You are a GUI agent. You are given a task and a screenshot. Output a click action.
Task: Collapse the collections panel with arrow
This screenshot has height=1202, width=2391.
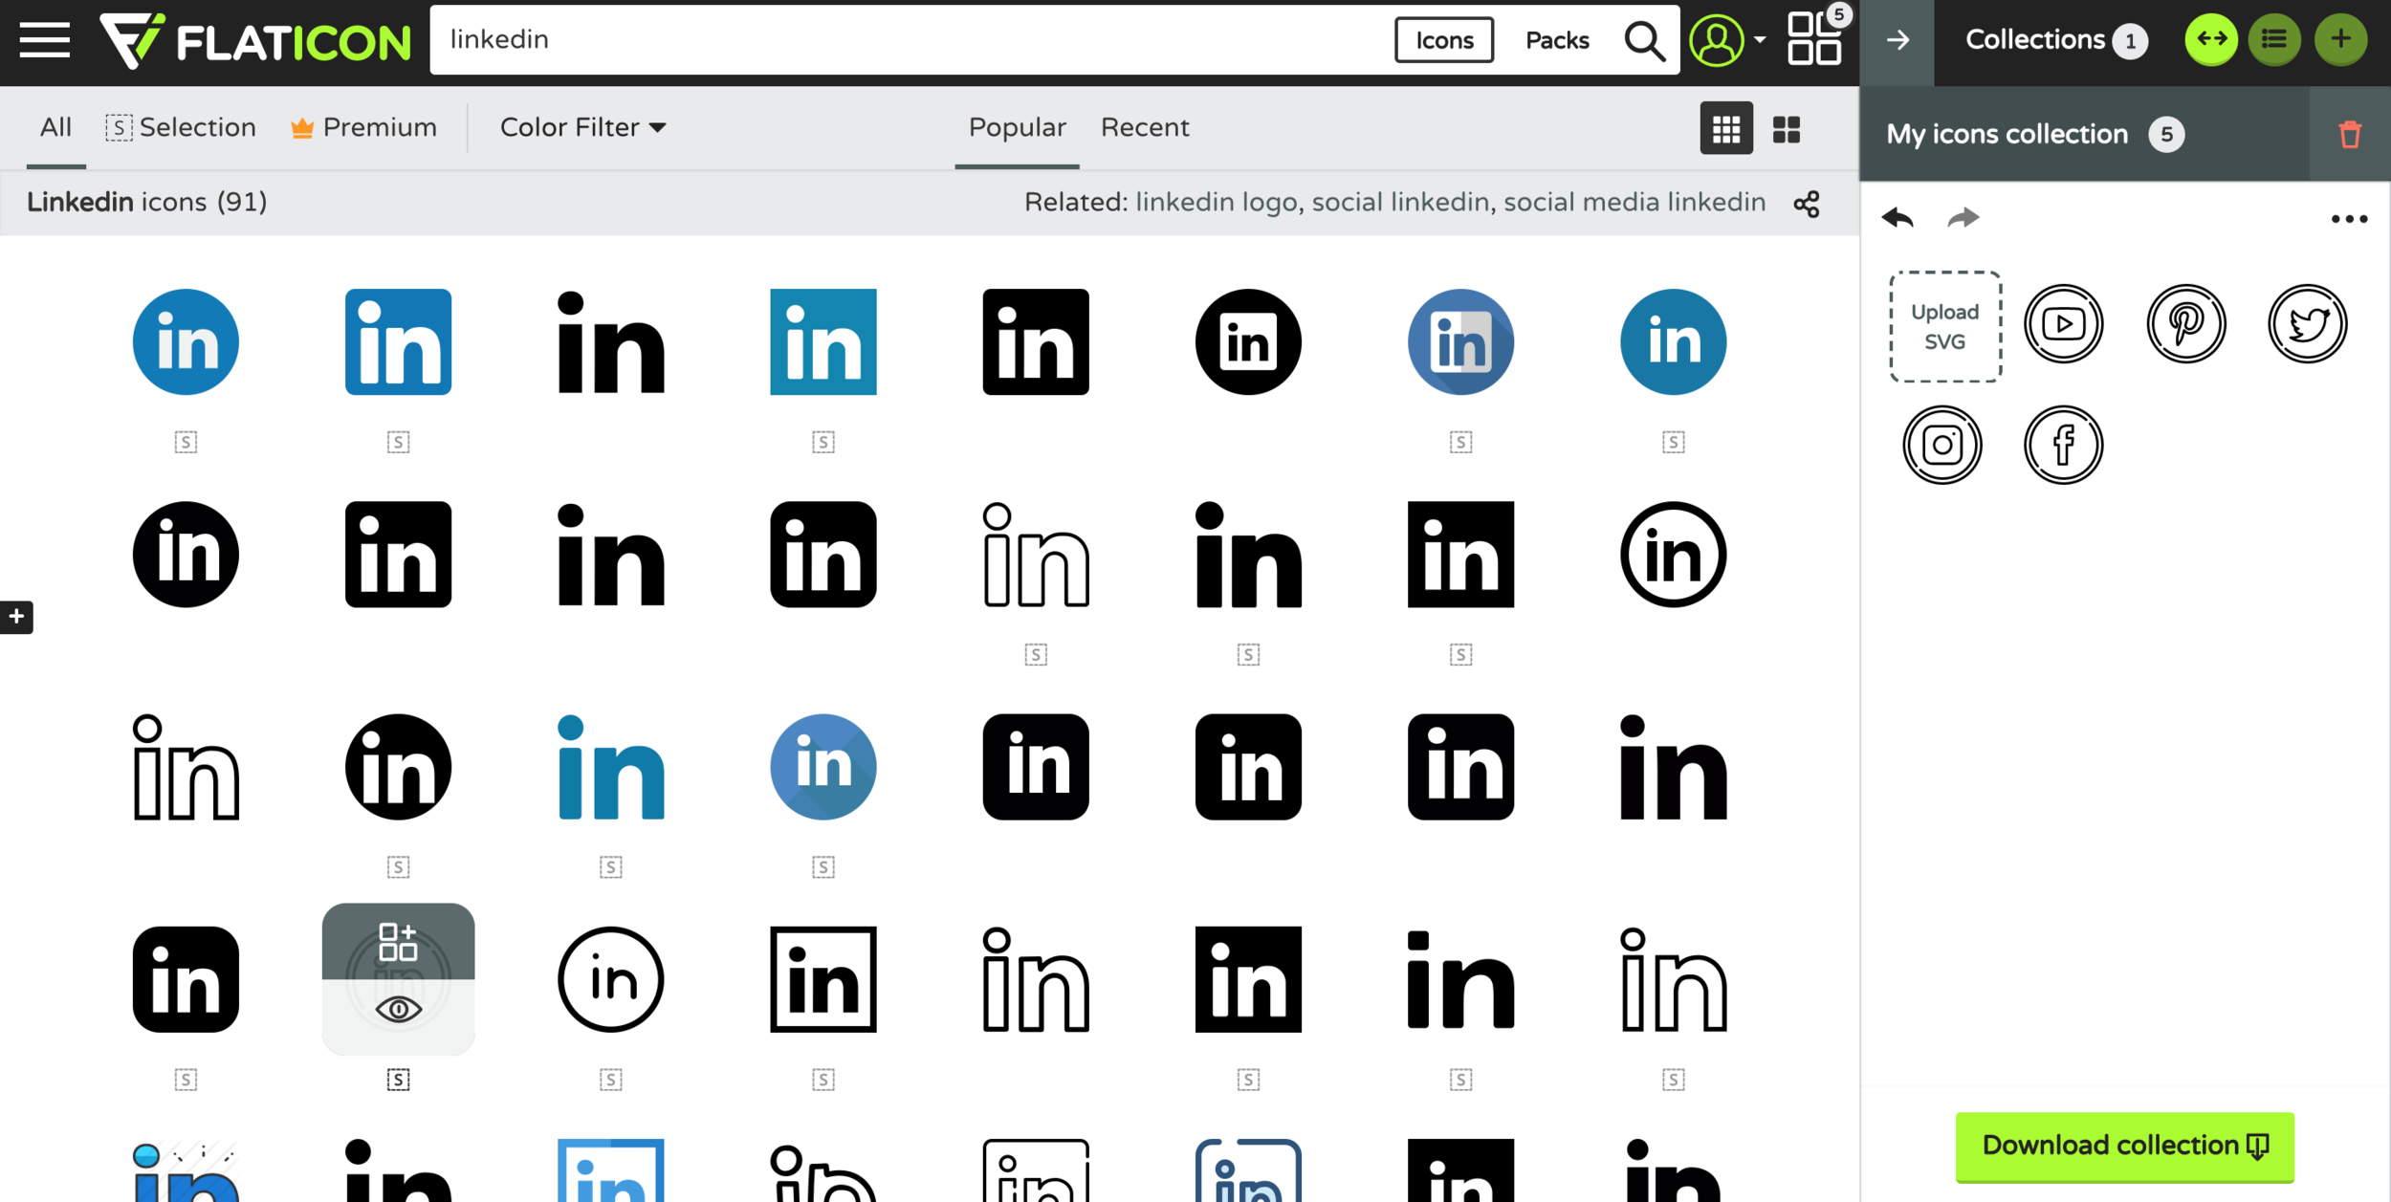tap(1897, 40)
